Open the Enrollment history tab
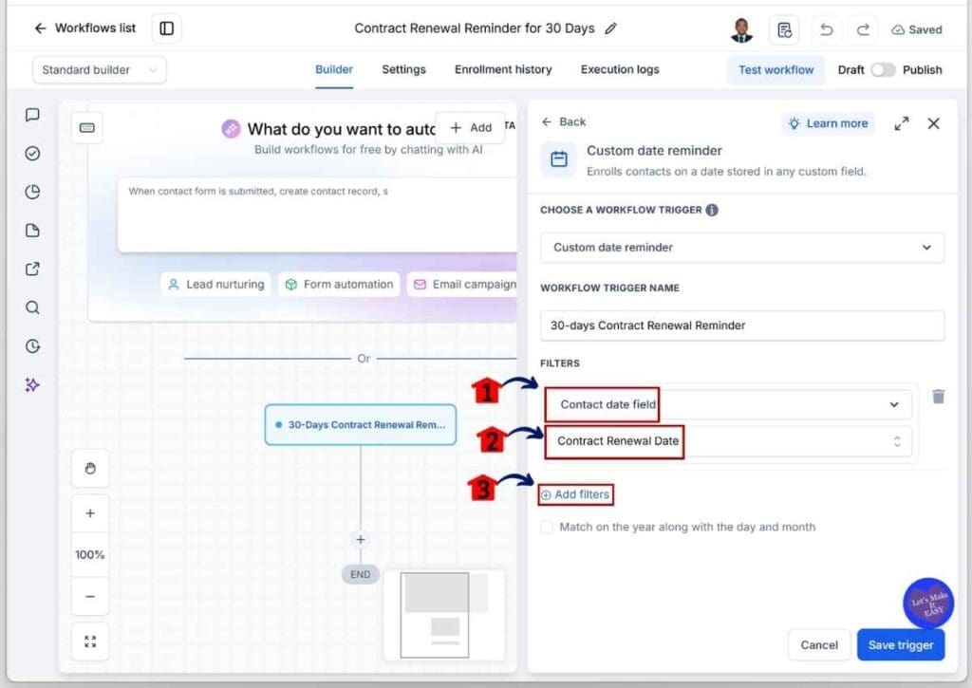The width and height of the screenshot is (972, 688). coord(503,69)
